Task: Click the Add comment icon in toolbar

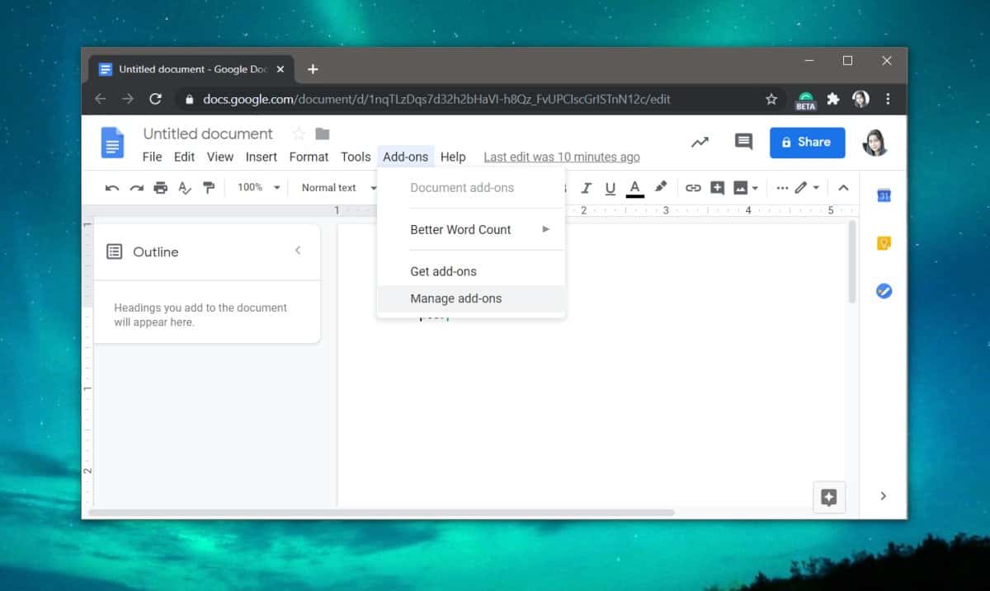Action: tap(718, 188)
